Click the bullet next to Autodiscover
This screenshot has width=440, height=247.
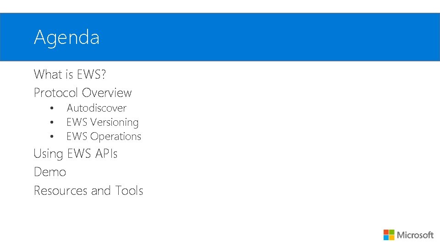(x=52, y=108)
